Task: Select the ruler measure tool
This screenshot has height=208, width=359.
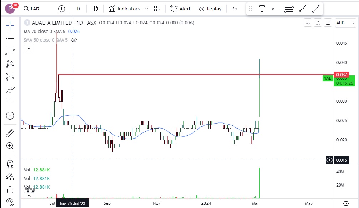Action: (10, 133)
